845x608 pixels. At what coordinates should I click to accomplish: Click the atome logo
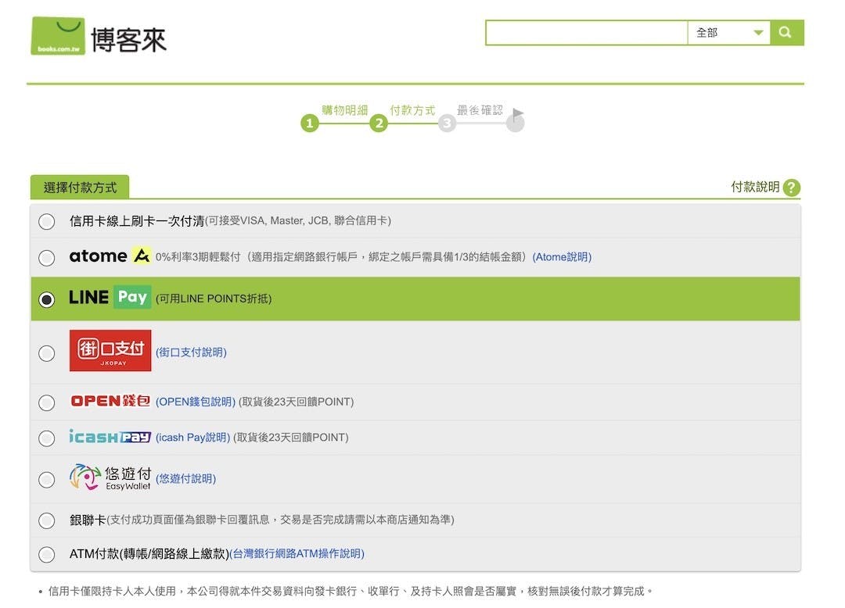pyautogui.click(x=110, y=256)
